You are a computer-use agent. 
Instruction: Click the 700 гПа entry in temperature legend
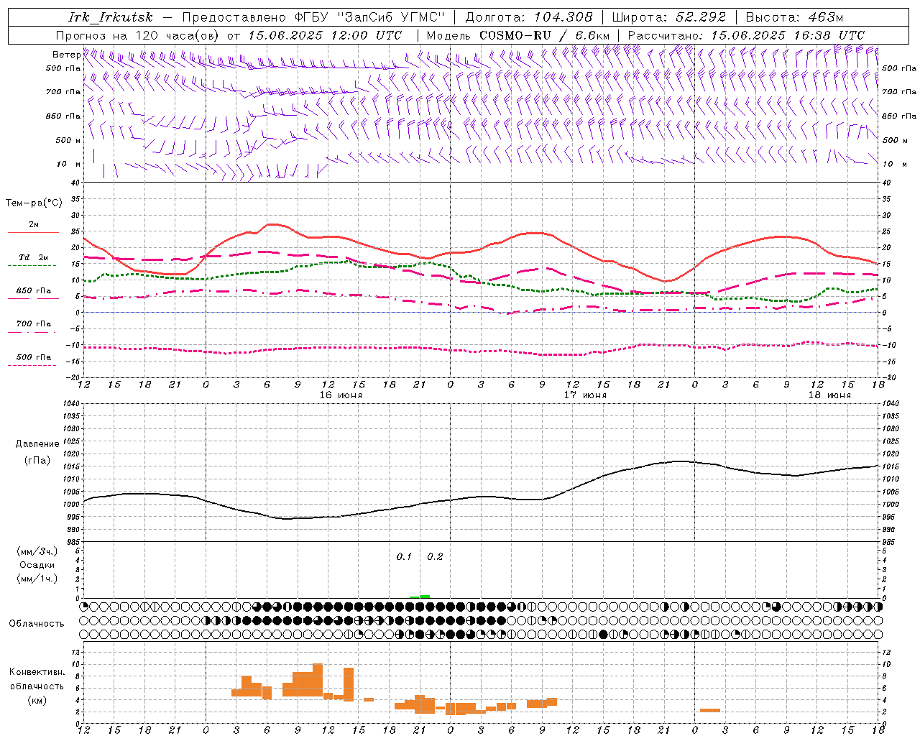pyautogui.click(x=34, y=324)
